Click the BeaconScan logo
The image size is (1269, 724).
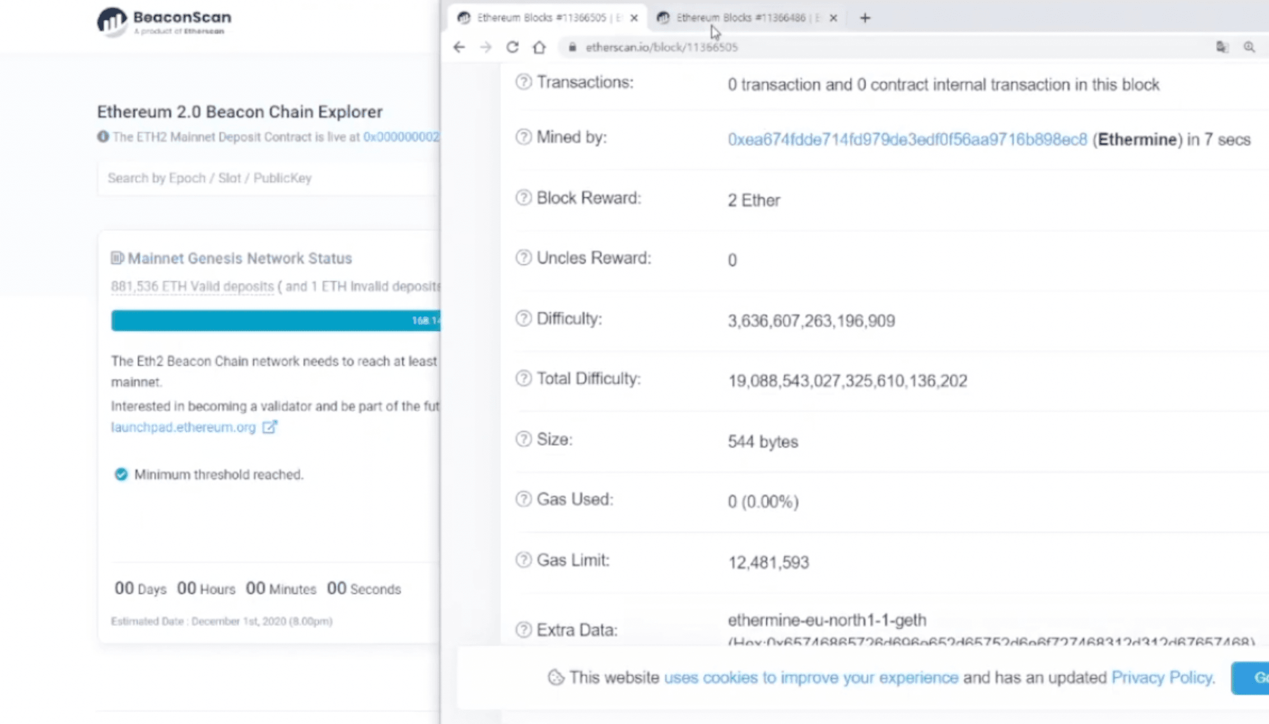coord(164,22)
